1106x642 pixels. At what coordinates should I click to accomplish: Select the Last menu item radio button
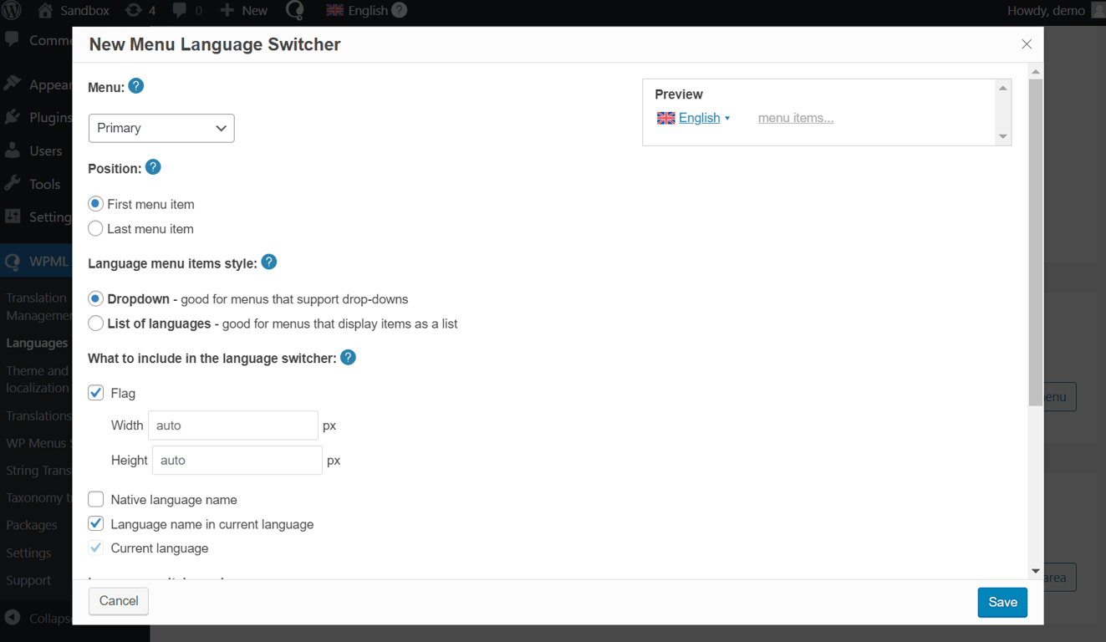[95, 228]
